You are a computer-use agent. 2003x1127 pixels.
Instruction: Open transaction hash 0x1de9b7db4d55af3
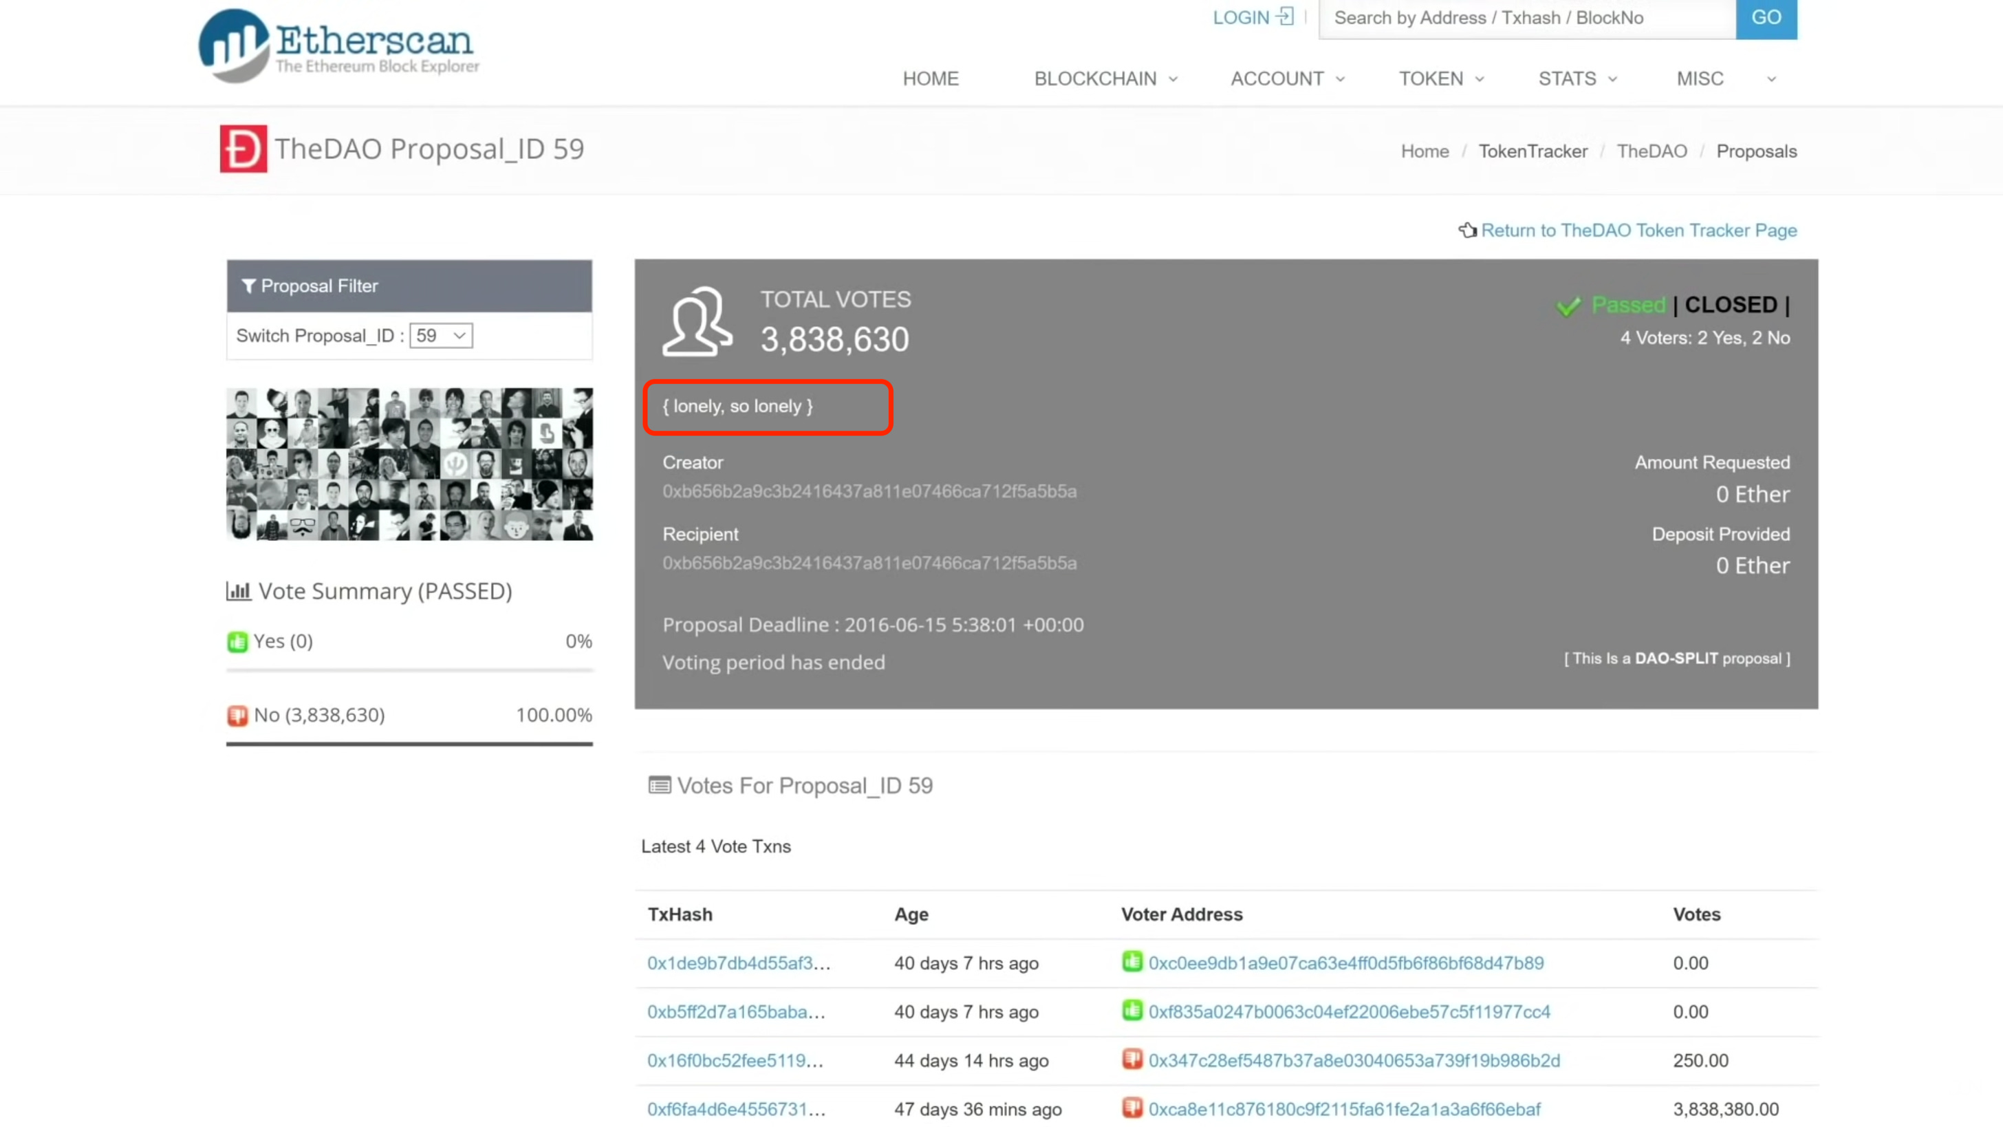tap(738, 963)
